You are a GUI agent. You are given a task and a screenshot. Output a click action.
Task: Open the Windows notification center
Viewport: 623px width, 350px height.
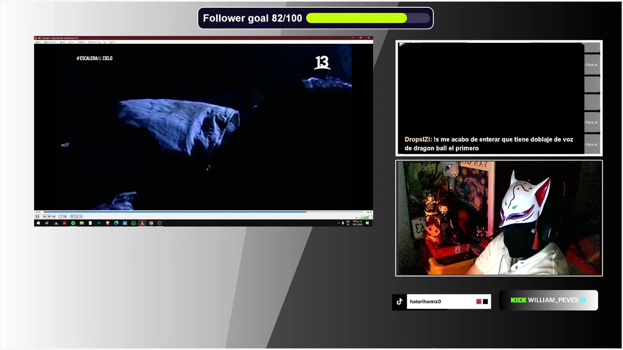(367, 223)
